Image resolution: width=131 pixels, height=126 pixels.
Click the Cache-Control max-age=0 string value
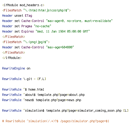pos(79,21)
